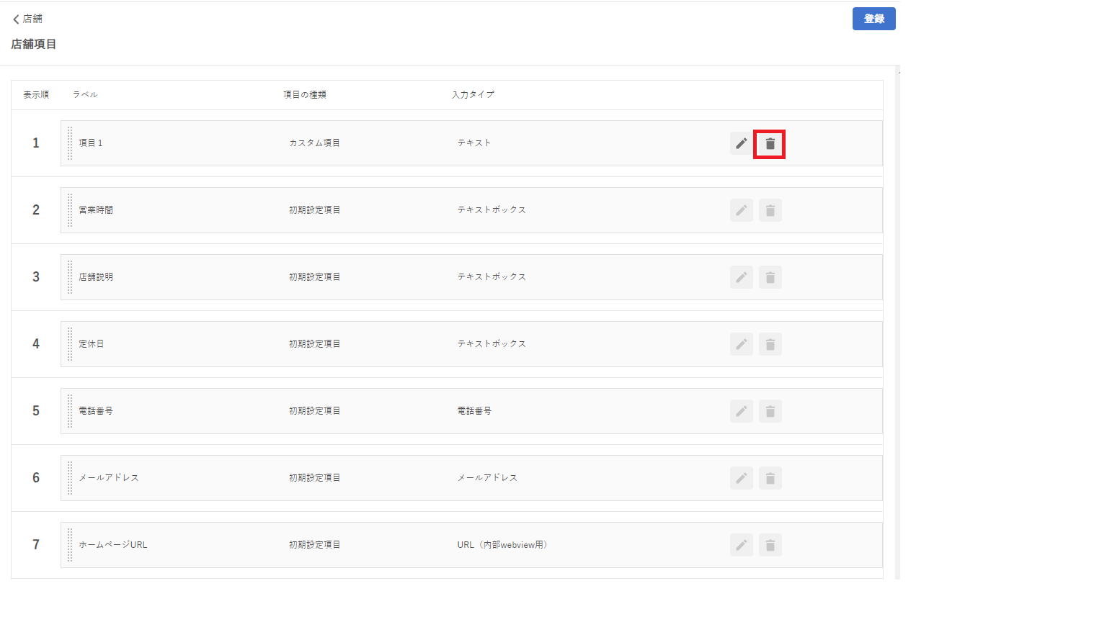Screen dimensions: 1107x622
Task: Delete the 項目1 row with trash icon
Action: 770,143
